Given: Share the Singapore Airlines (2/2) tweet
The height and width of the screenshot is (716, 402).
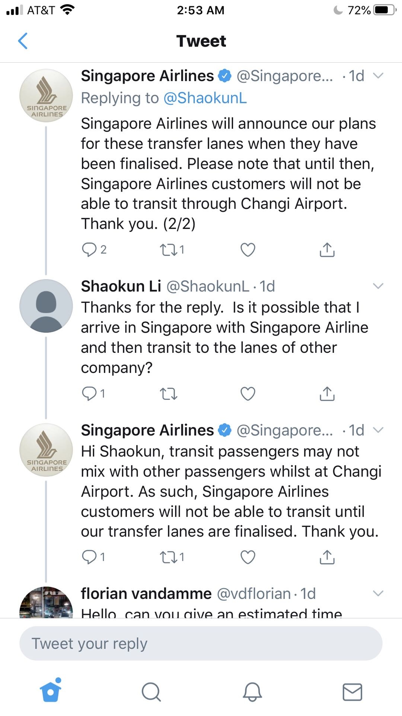Looking at the screenshot, I should [x=327, y=249].
